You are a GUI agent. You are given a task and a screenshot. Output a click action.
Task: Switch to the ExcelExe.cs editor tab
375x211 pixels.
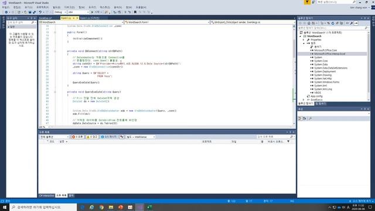(46, 18)
